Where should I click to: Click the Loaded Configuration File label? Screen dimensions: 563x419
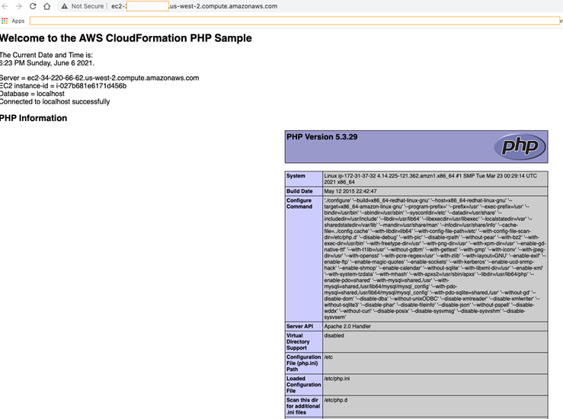pos(303,385)
